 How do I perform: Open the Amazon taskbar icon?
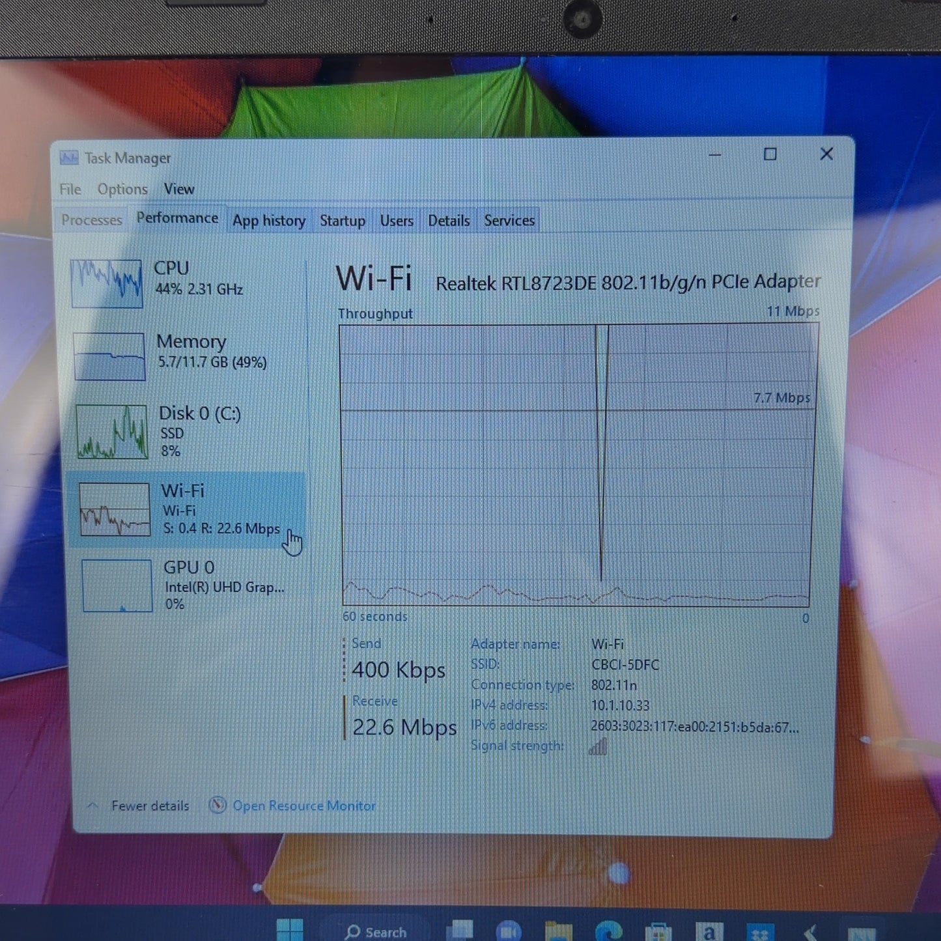click(x=709, y=932)
